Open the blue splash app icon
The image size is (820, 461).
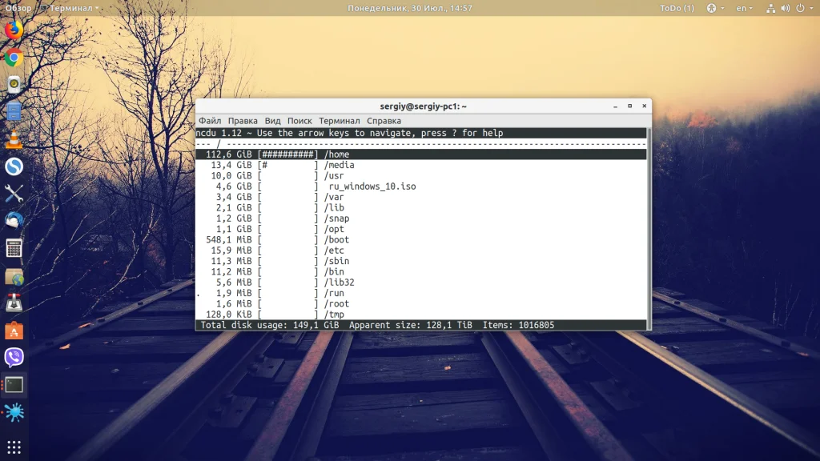coord(14,412)
